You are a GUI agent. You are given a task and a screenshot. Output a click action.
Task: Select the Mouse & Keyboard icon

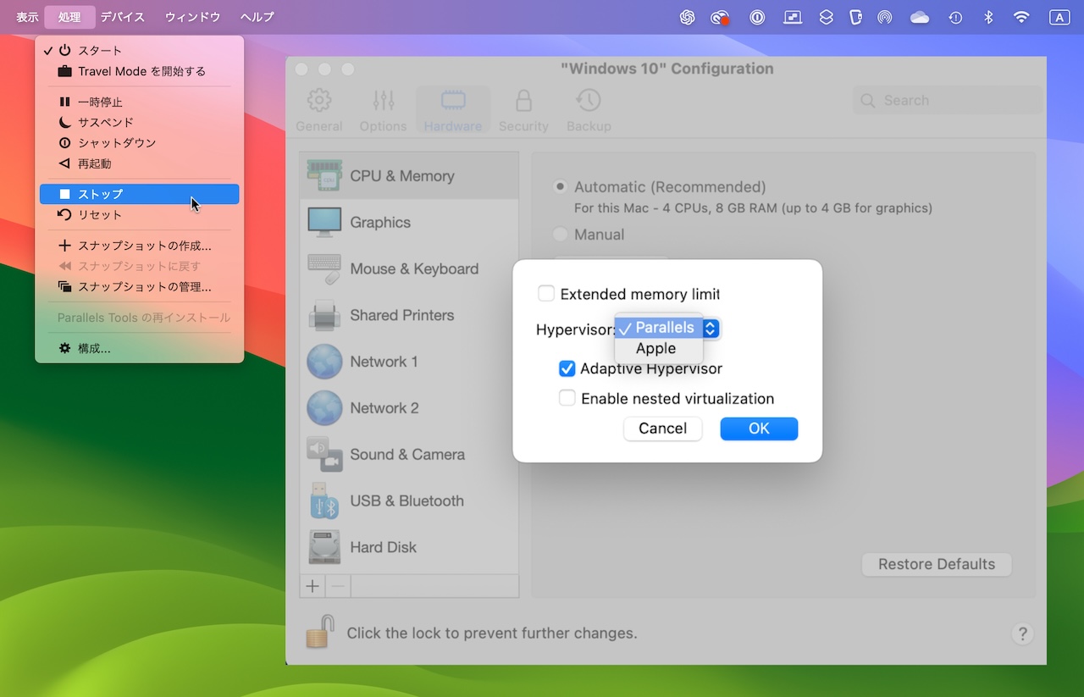coord(324,269)
